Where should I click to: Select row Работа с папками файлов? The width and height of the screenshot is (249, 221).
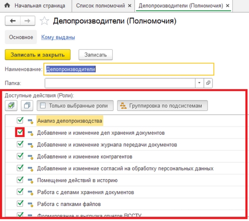click(x=69, y=204)
